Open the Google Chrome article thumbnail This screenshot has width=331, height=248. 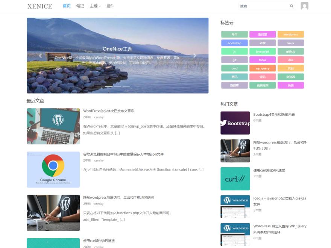(53, 169)
